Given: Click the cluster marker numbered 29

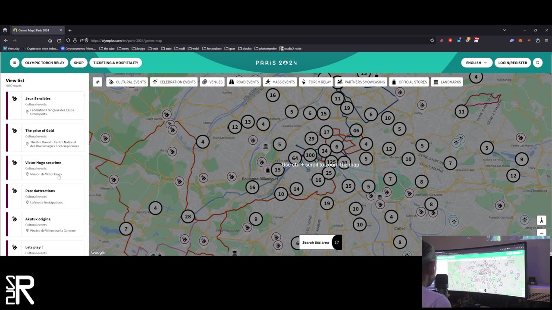Looking at the screenshot, I should click(311, 139).
